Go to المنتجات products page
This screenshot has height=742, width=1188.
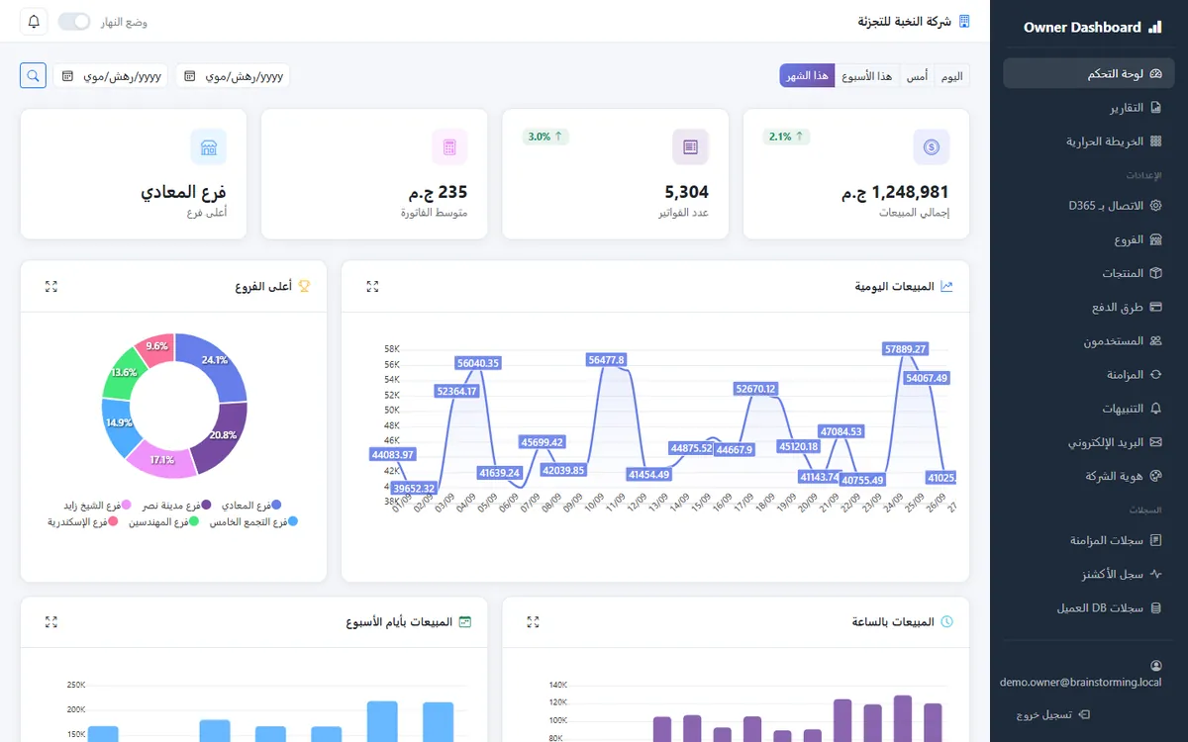click(1089, 273)
